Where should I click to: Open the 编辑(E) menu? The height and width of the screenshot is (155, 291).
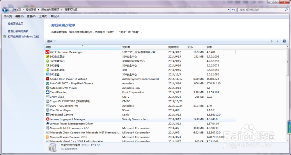click(19, 16)
